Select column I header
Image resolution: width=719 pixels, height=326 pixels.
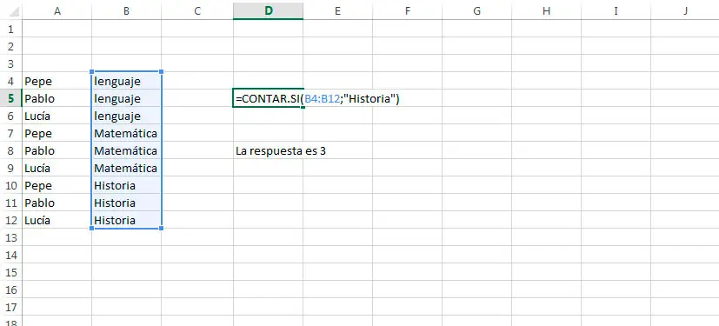616,11
